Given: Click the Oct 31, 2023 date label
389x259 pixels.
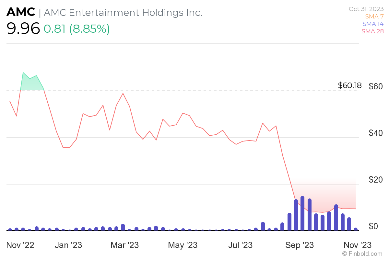Looking at the screenshot, I should pos(366,9).
